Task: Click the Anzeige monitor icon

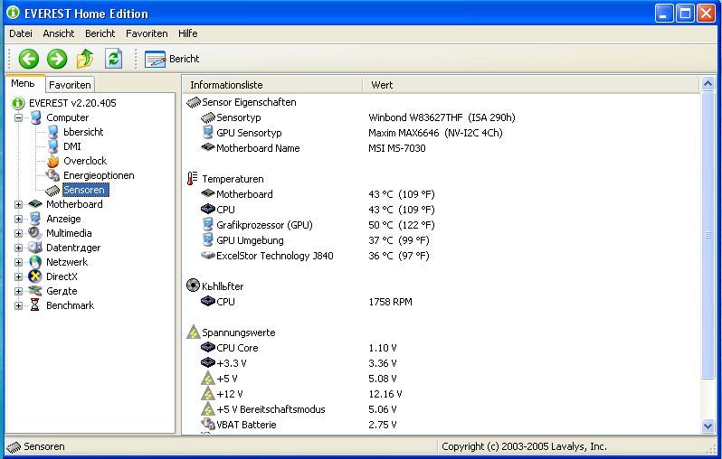Action: 35,219
